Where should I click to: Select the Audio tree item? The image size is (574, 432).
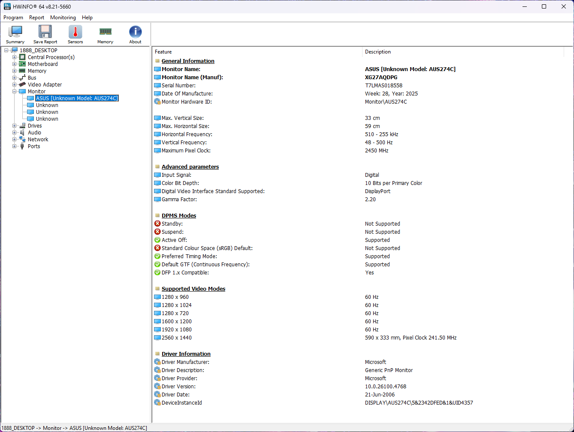pyautogui.click(x=34, y=132)
